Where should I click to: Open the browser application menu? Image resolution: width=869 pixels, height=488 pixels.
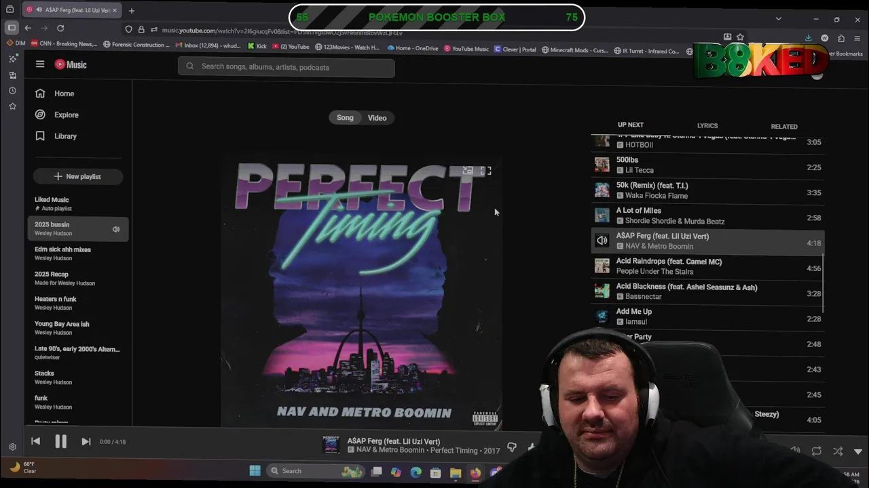point(858,39)
